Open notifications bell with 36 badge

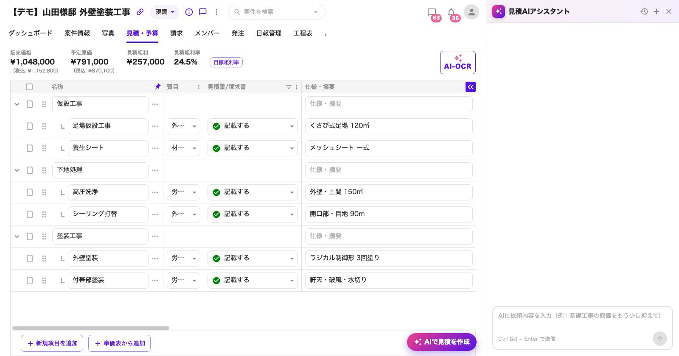tap(451, 12)
